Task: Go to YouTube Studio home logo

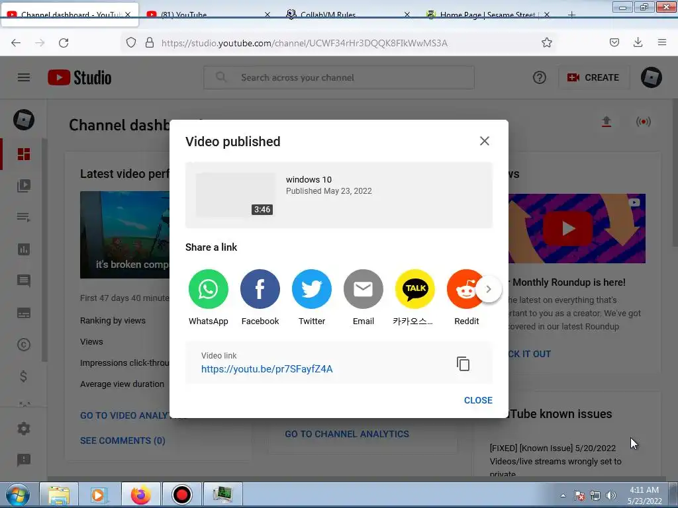Action: point(79,78)
